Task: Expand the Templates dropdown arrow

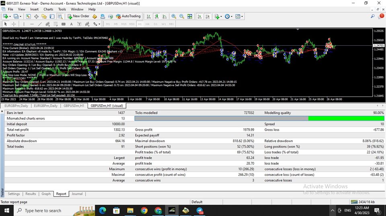Action: [x=242, y=16]
